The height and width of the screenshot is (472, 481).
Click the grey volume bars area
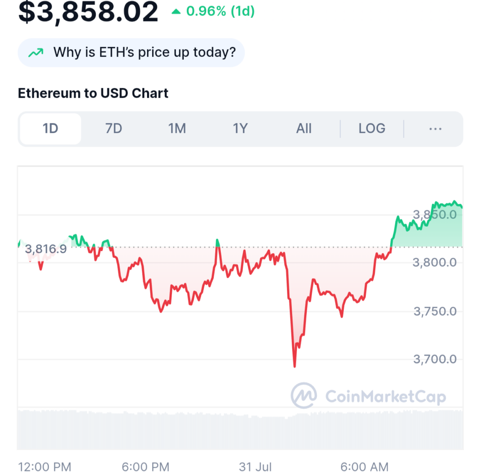point(240,430)
